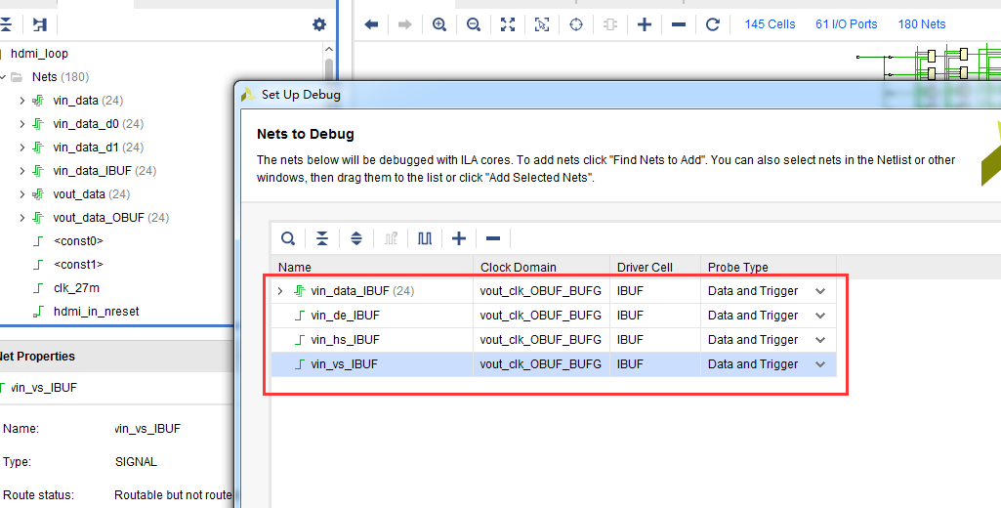
Task: Open the 145 Cells link
Action: 770,24
